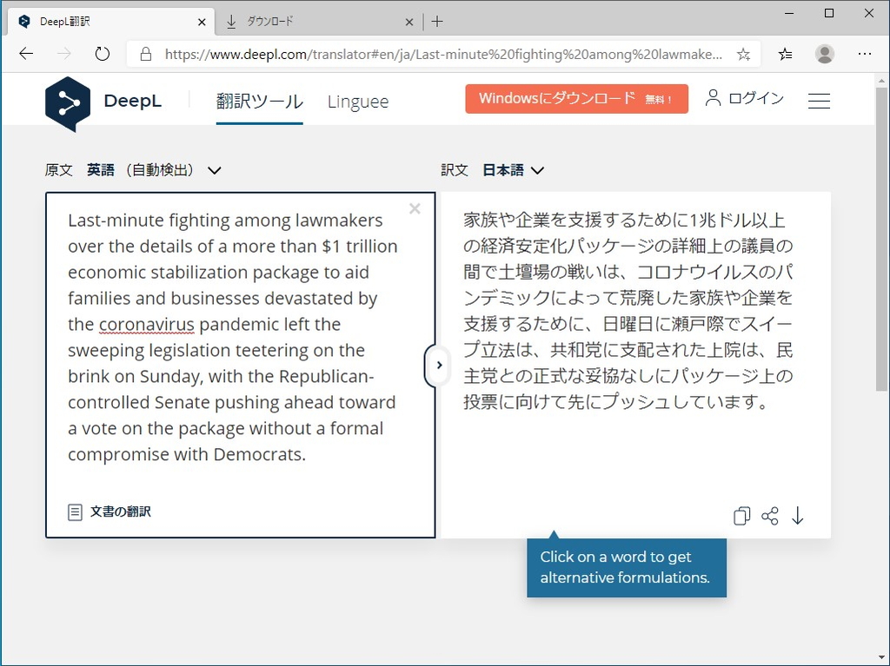Open the browser favorites list
Viewport: 890px width, 666px height.
pos(785,54)
